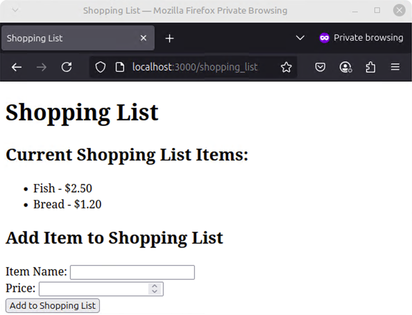Save the page to Pocket
This screenshot has height=315, width=412.
click(320, 67)
